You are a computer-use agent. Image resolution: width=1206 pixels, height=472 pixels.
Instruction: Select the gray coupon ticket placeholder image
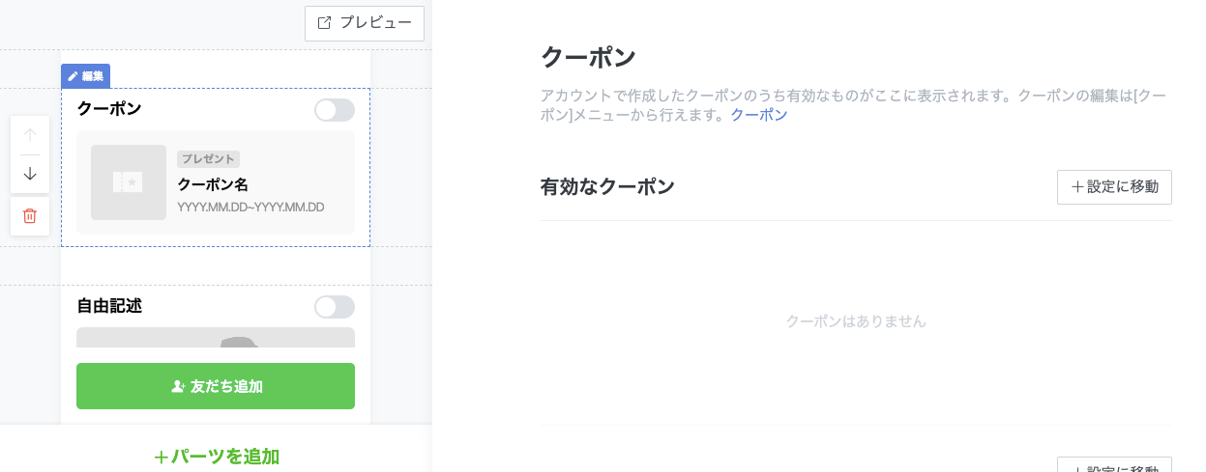129,182
